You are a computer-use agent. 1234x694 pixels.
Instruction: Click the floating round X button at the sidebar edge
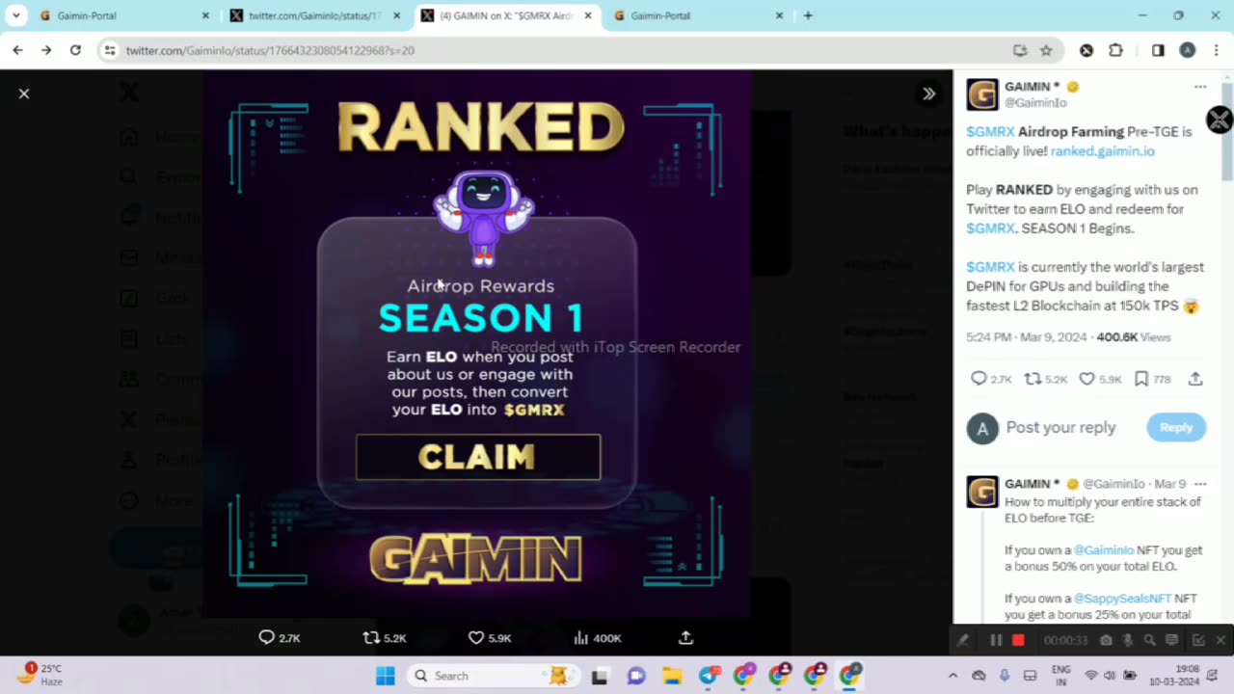click(x=1220, y=120)
